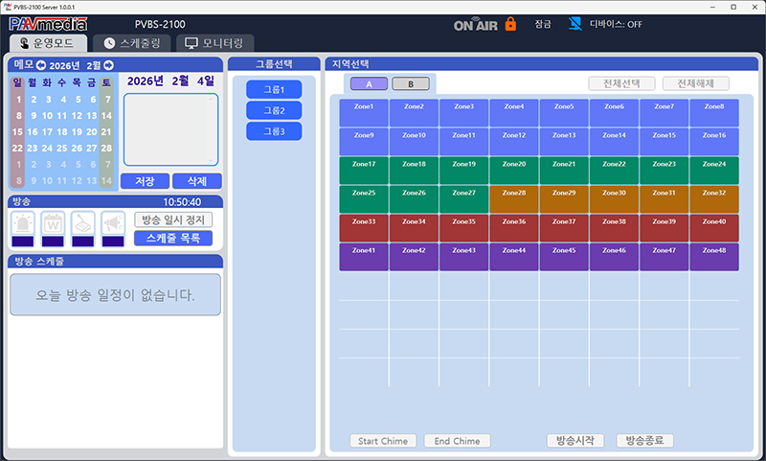Click the green Zone19 tile
The image size is (766, 461).
463,171
